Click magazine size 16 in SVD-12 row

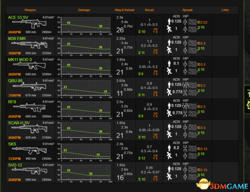point(120,178)
